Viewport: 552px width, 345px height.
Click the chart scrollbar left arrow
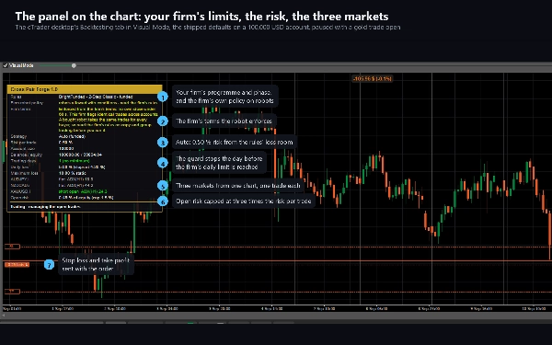click(x=5, y=316)
